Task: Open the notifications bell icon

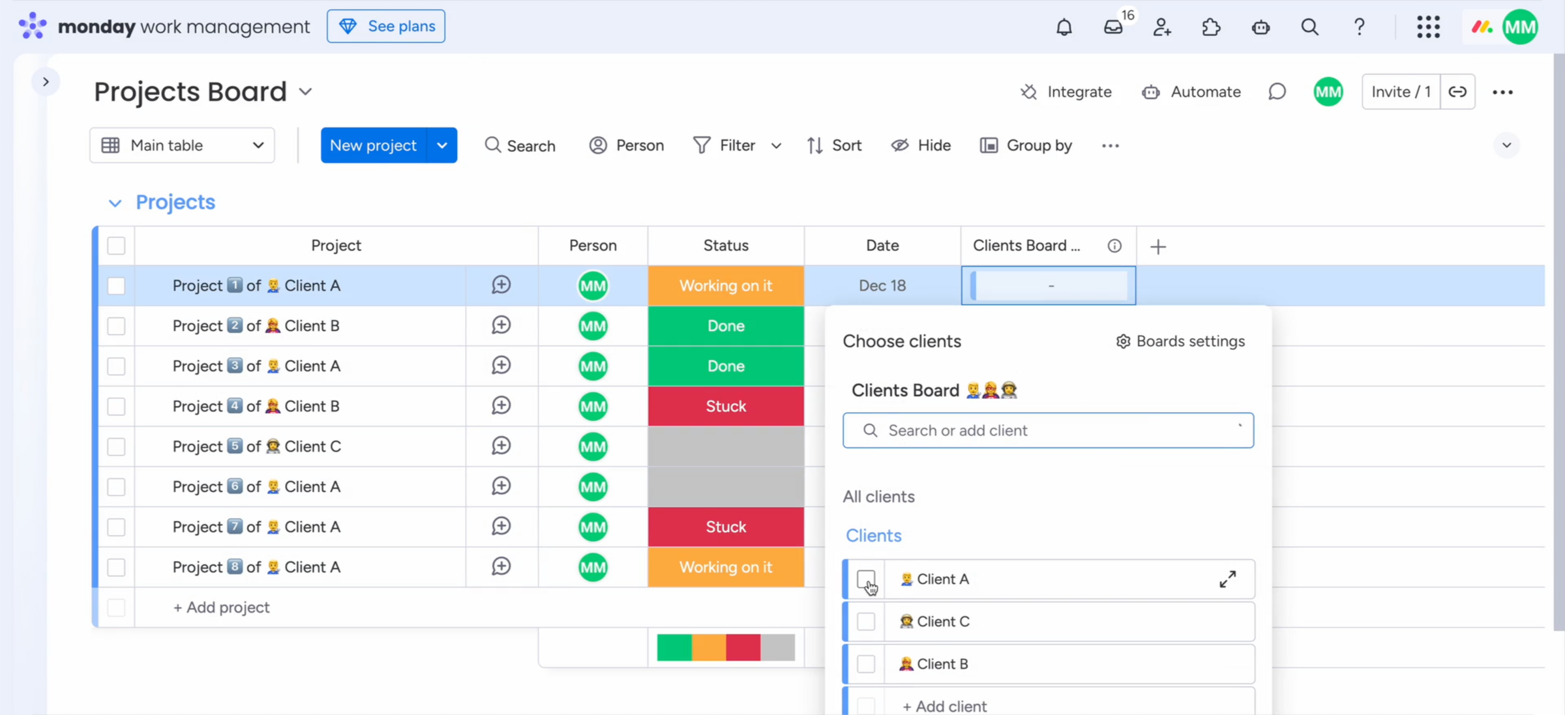Action: click(1064, 27)
